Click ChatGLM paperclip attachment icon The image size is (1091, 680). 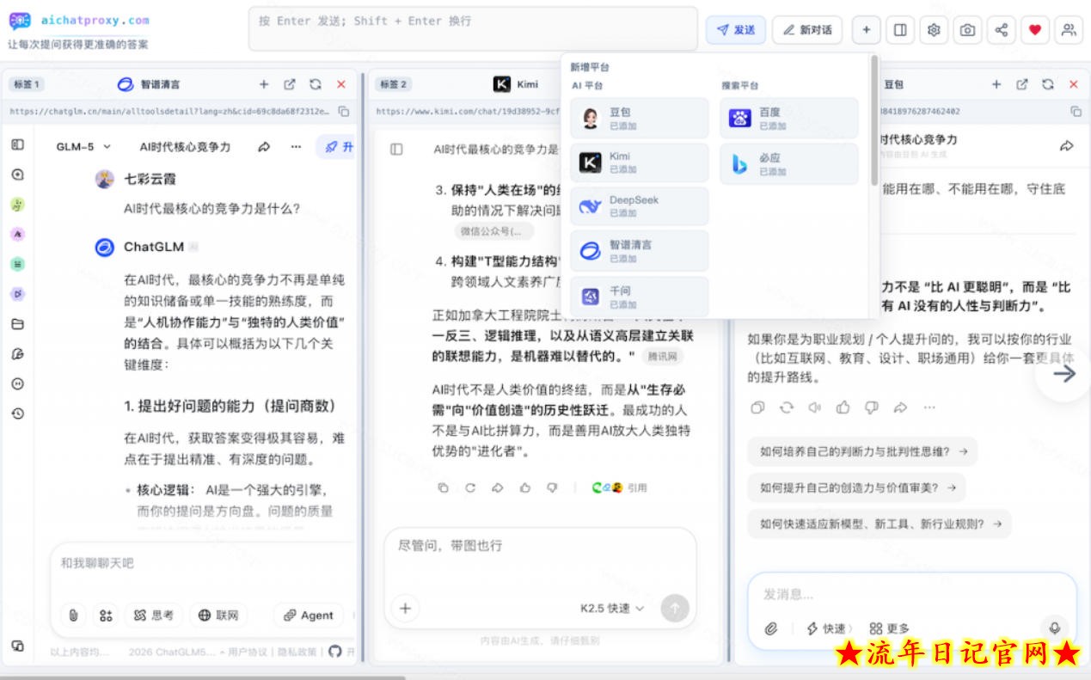click(74, 615)
